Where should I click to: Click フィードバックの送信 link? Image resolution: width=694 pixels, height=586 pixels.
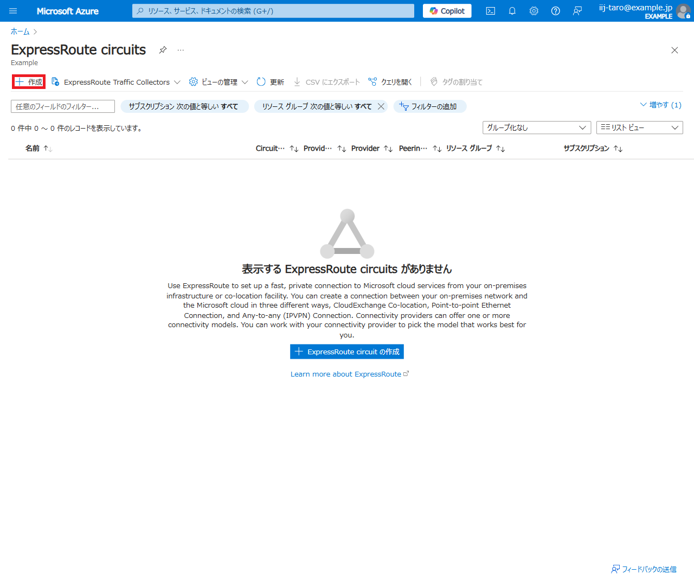(x=644, y=569)
